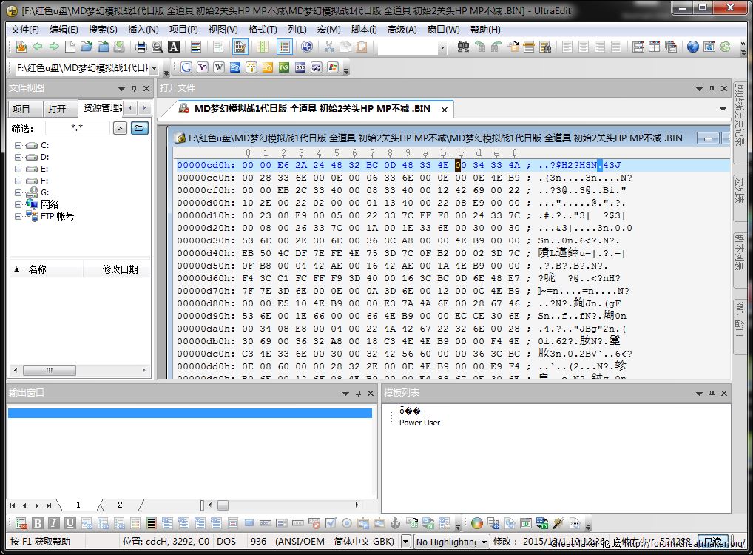Click the Wikipedia search icon
Screen dimensions: 753x555
click(219, 67)
